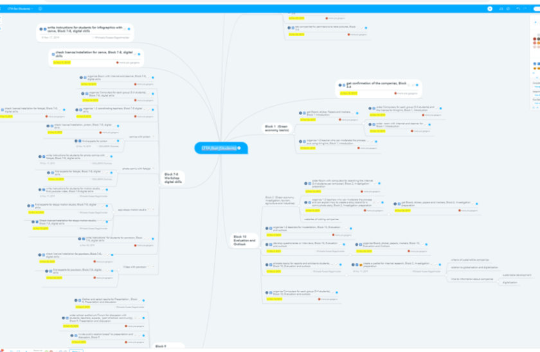
Task: Select the 'Block 10 Evaluation and Outlook' topic
Action: (243, 241)
